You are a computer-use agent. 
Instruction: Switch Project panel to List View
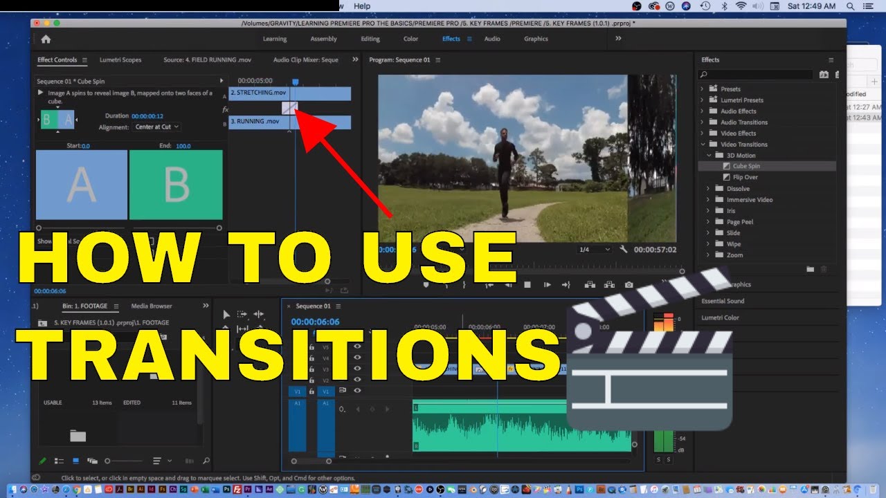point(59,461)
